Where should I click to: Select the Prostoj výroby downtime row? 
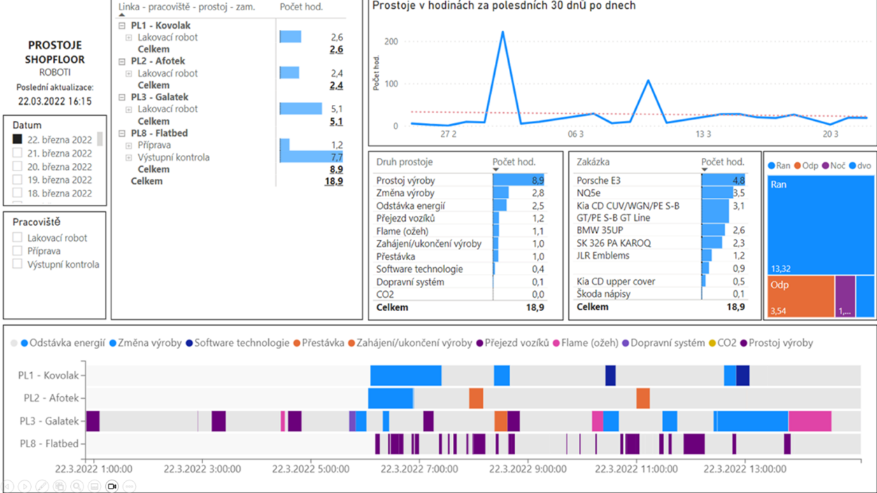pos(406,181)
